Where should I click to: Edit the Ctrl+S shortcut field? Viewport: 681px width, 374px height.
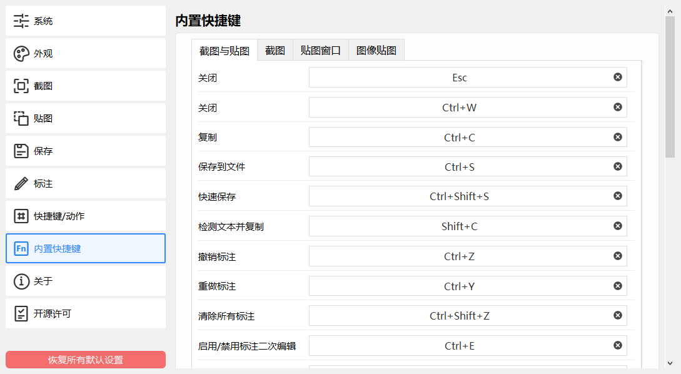coord(468,167)
